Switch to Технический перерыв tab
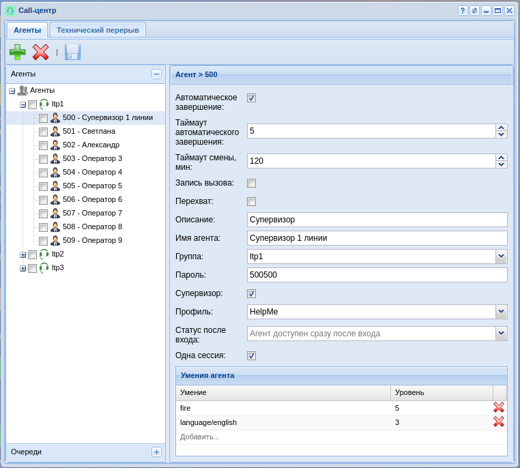Viewport: 520px width, 468px height. pos(98,30)
